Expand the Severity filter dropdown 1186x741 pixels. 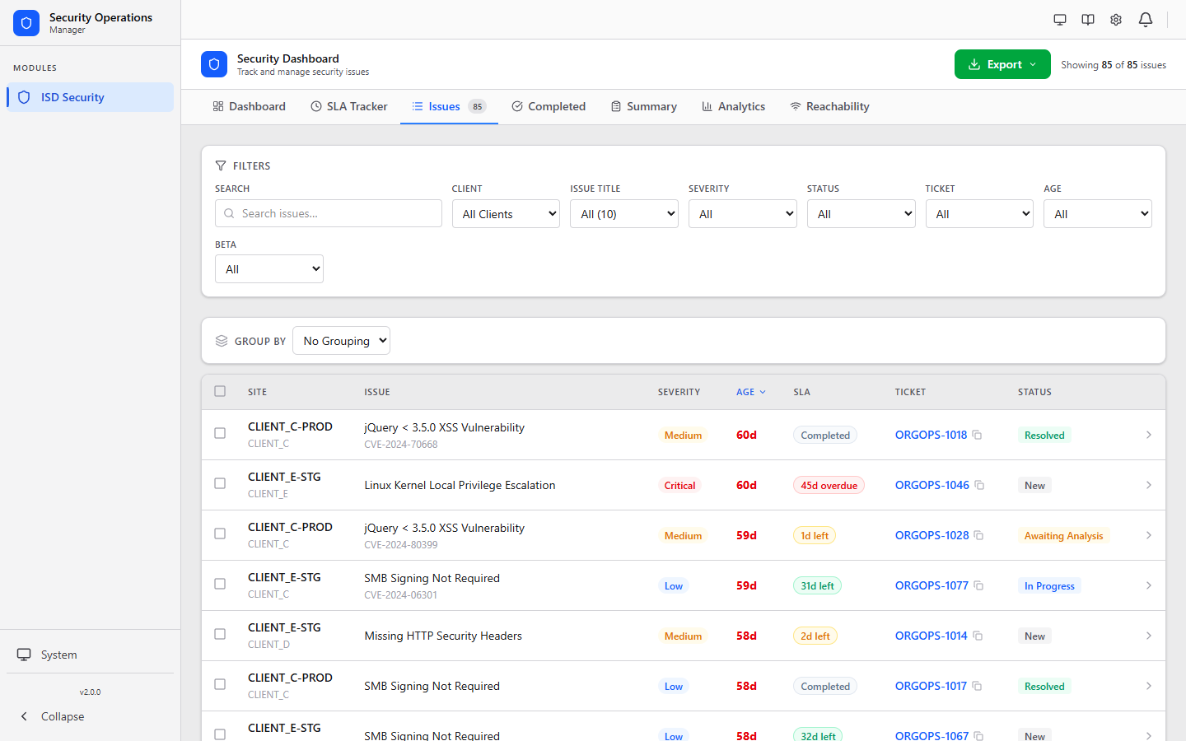tap(743, 214)
